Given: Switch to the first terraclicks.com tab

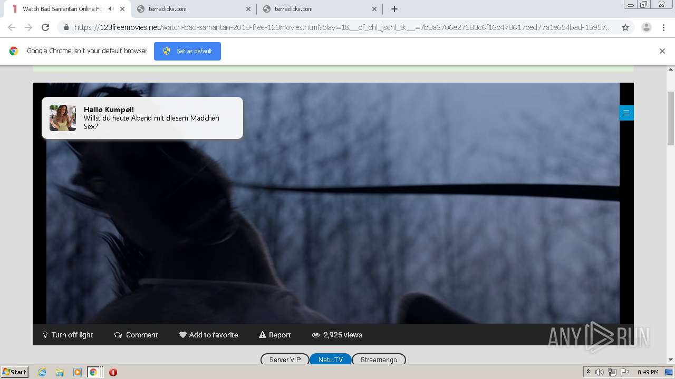Looking at the screenshot, I should 194,9.
